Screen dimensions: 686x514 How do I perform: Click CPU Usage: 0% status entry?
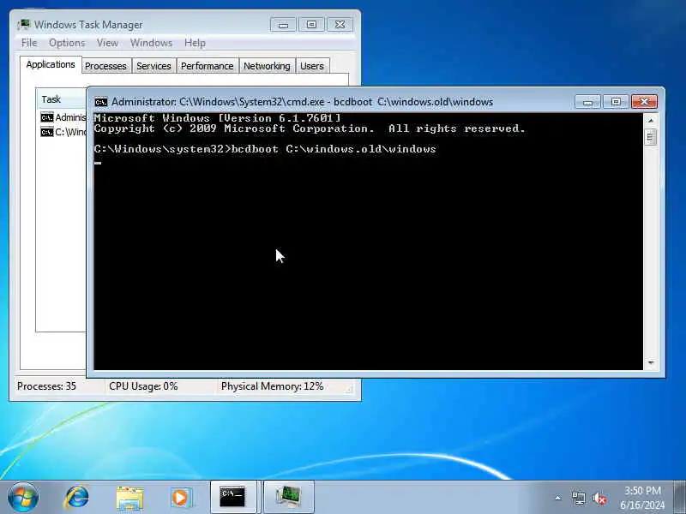click(x=143, y=386)
